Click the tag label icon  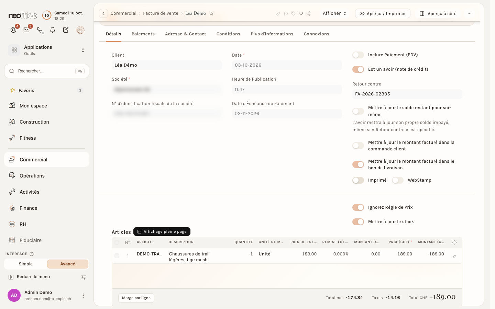coord(293,14)
